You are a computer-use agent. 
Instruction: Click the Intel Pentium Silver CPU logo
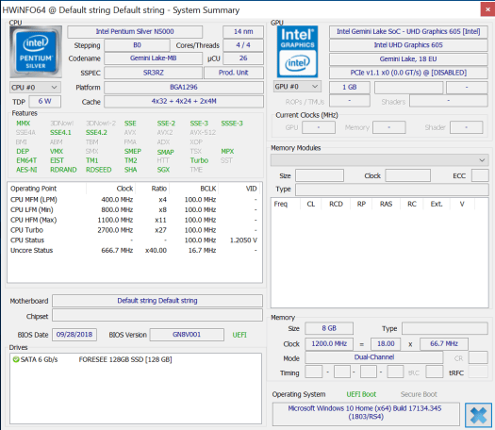[x=36, y=52]
